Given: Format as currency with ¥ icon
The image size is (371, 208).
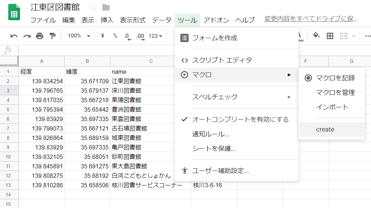Looking at the screenshot, I should pos(102,36).
